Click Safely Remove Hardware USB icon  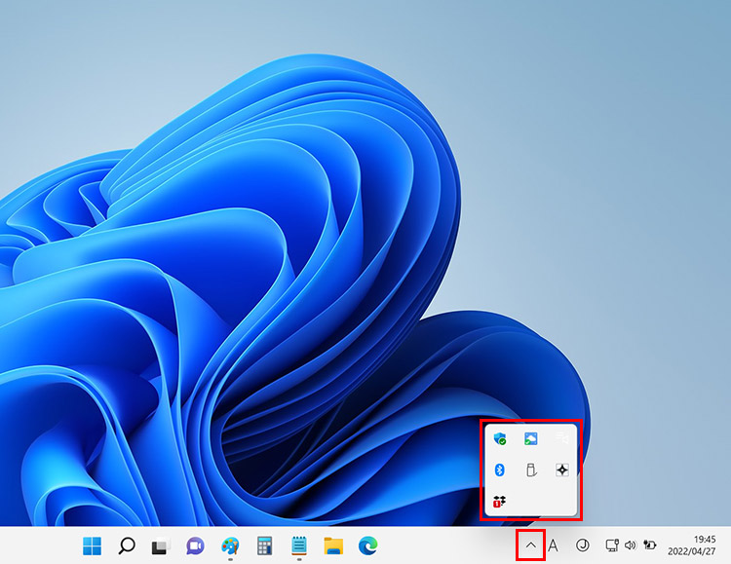tap(531, 470)
